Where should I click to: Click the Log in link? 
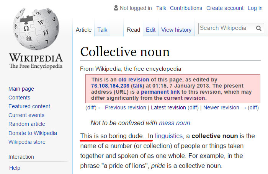tap(255, 8)
